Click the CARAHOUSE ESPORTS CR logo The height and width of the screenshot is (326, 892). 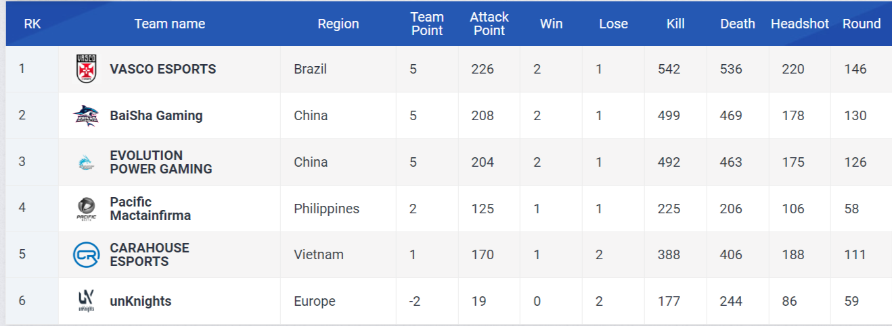point(86,254)
